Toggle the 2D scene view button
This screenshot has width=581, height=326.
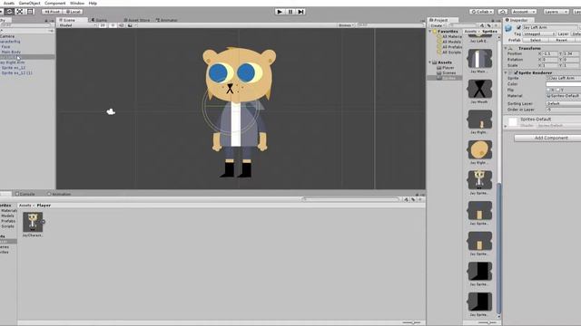tap(103, 25)
